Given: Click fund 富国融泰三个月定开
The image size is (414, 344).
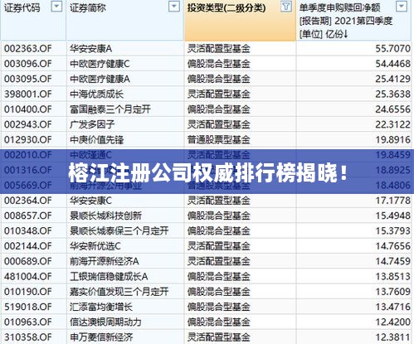Looking at the screenshot, I should point(110,109).
